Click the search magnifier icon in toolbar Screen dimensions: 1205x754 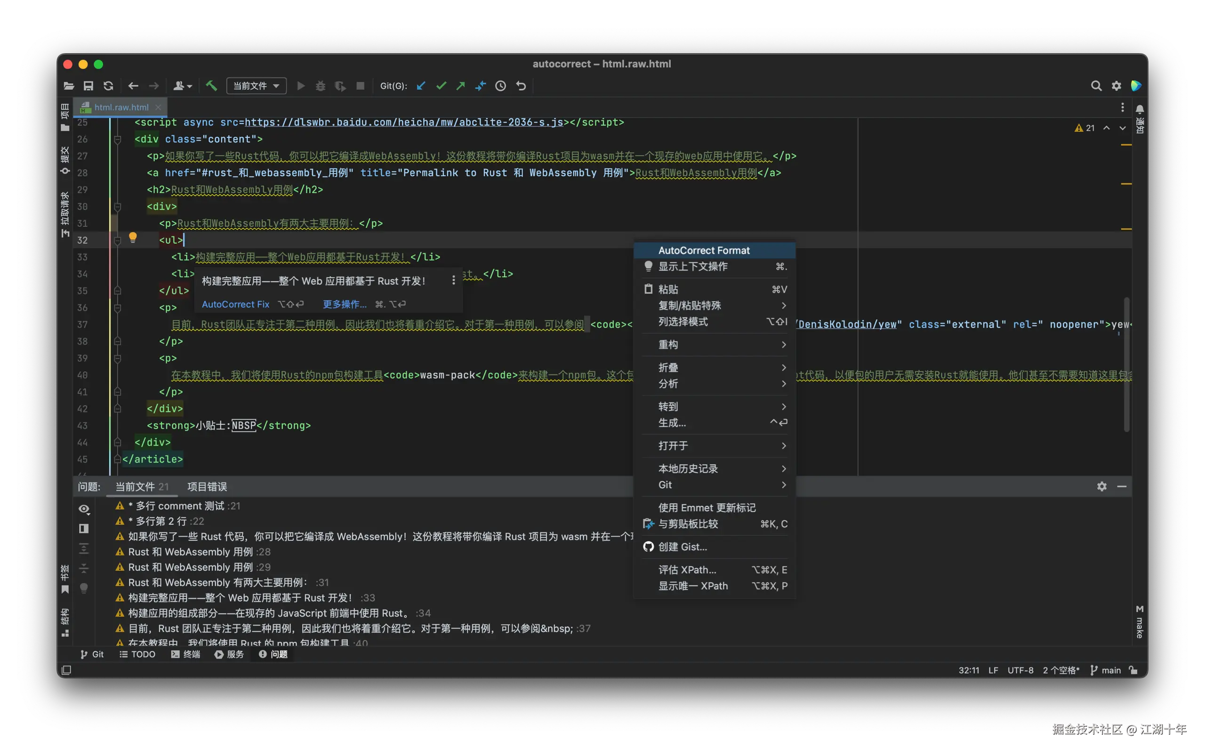(1096, 86)
